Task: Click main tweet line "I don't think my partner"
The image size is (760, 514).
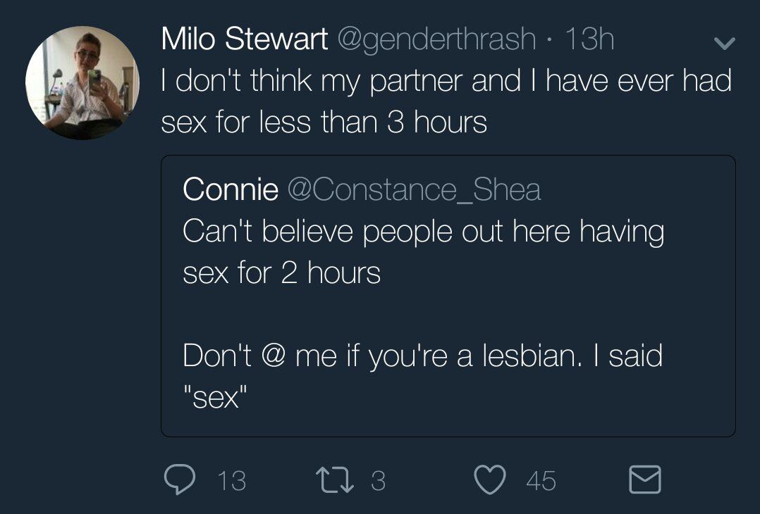Action: tap(446, 82)
